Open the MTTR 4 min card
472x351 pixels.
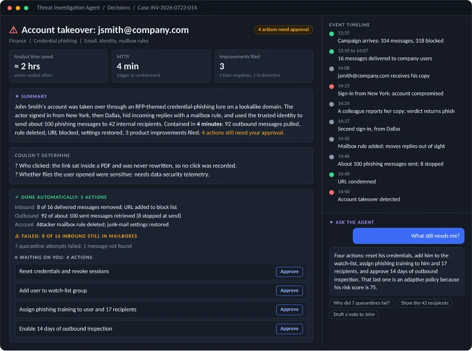161,66
